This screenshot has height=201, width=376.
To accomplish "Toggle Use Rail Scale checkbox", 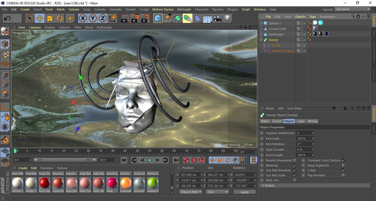I will coord(295,175).
